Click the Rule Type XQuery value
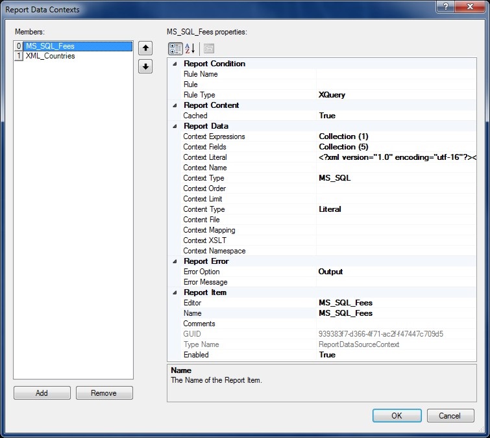The image size is (490, 438). point(396,95)
